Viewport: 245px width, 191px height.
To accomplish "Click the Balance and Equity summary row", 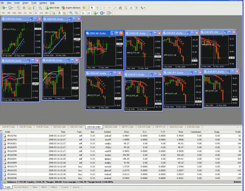I will 122,182.
